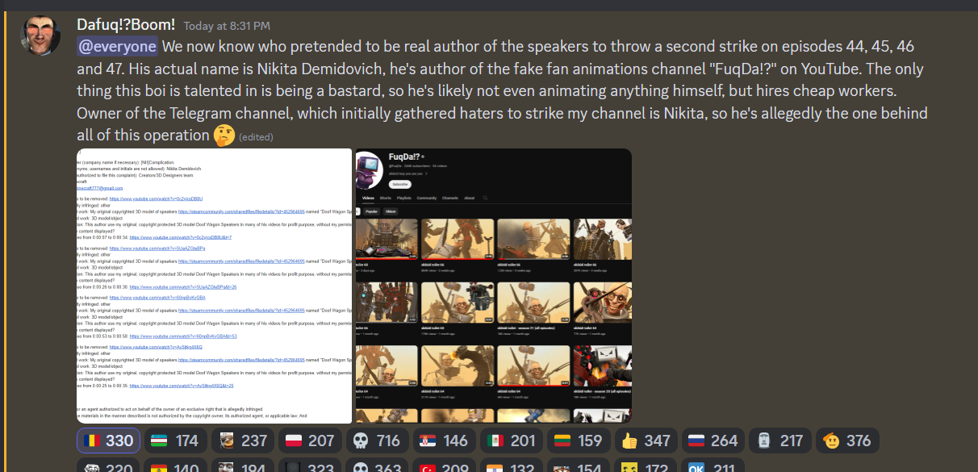This screenshot has width=978, height=472.
Task: Add the Uzbekistan flag reaction showing 174
Action: click(x=174, y=441)
